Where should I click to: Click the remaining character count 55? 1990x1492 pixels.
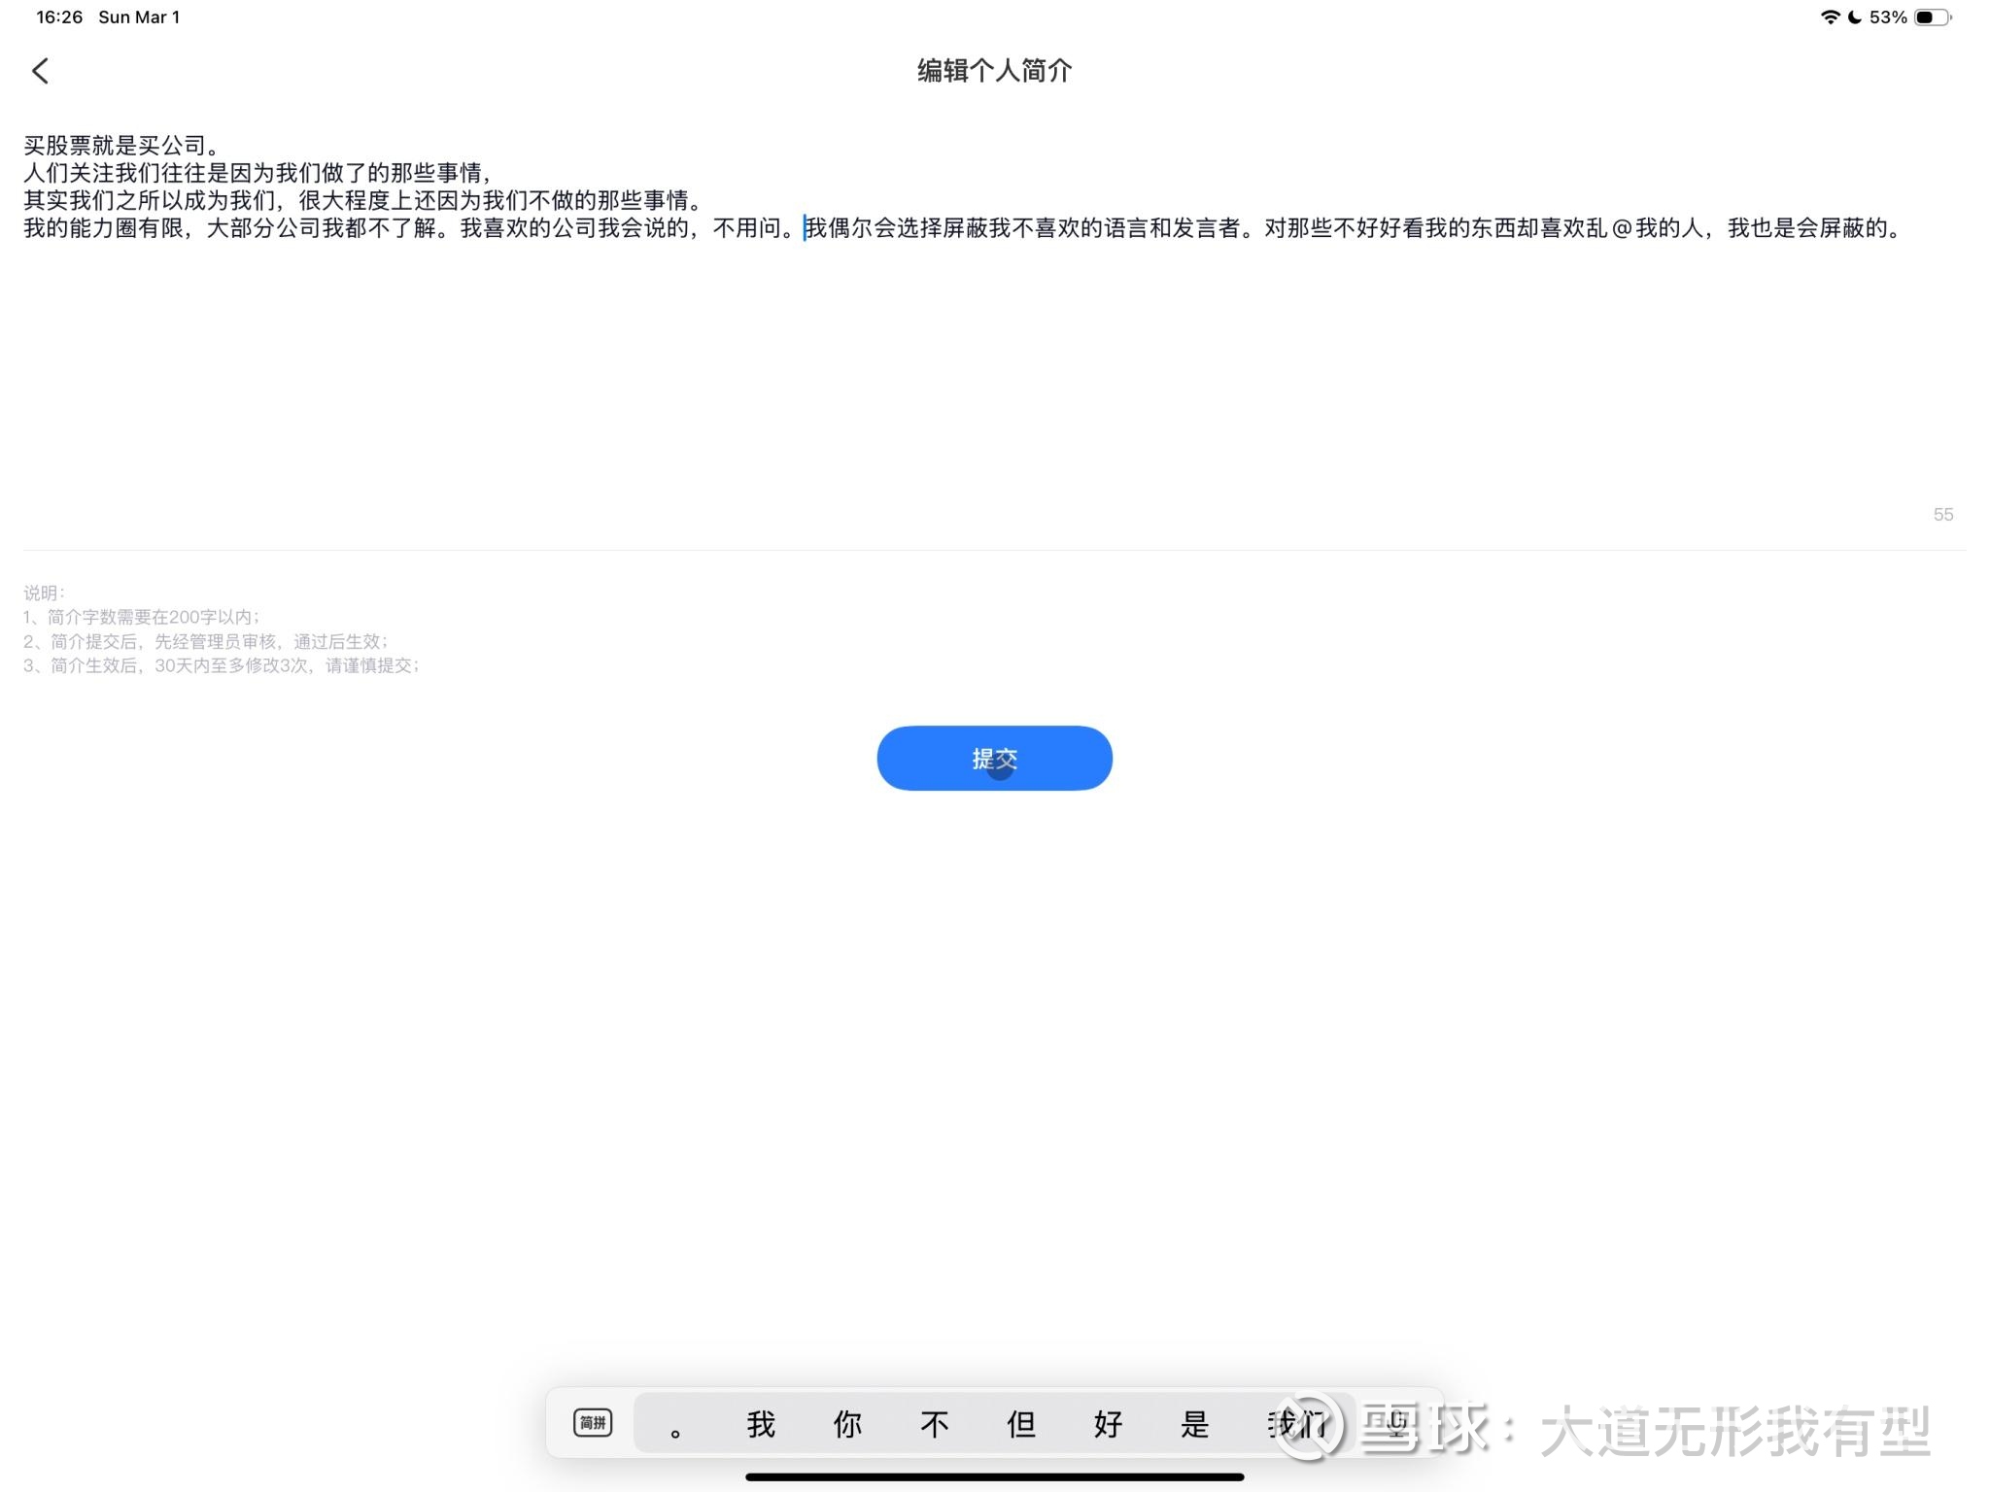point(1943,515)
